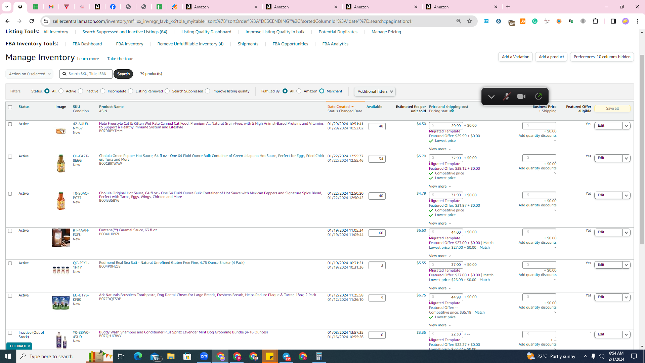The image size is (645, 363).
Task: Open Listing Quality Dashboard
Action: pyautogui.click(x=206, y=32)
